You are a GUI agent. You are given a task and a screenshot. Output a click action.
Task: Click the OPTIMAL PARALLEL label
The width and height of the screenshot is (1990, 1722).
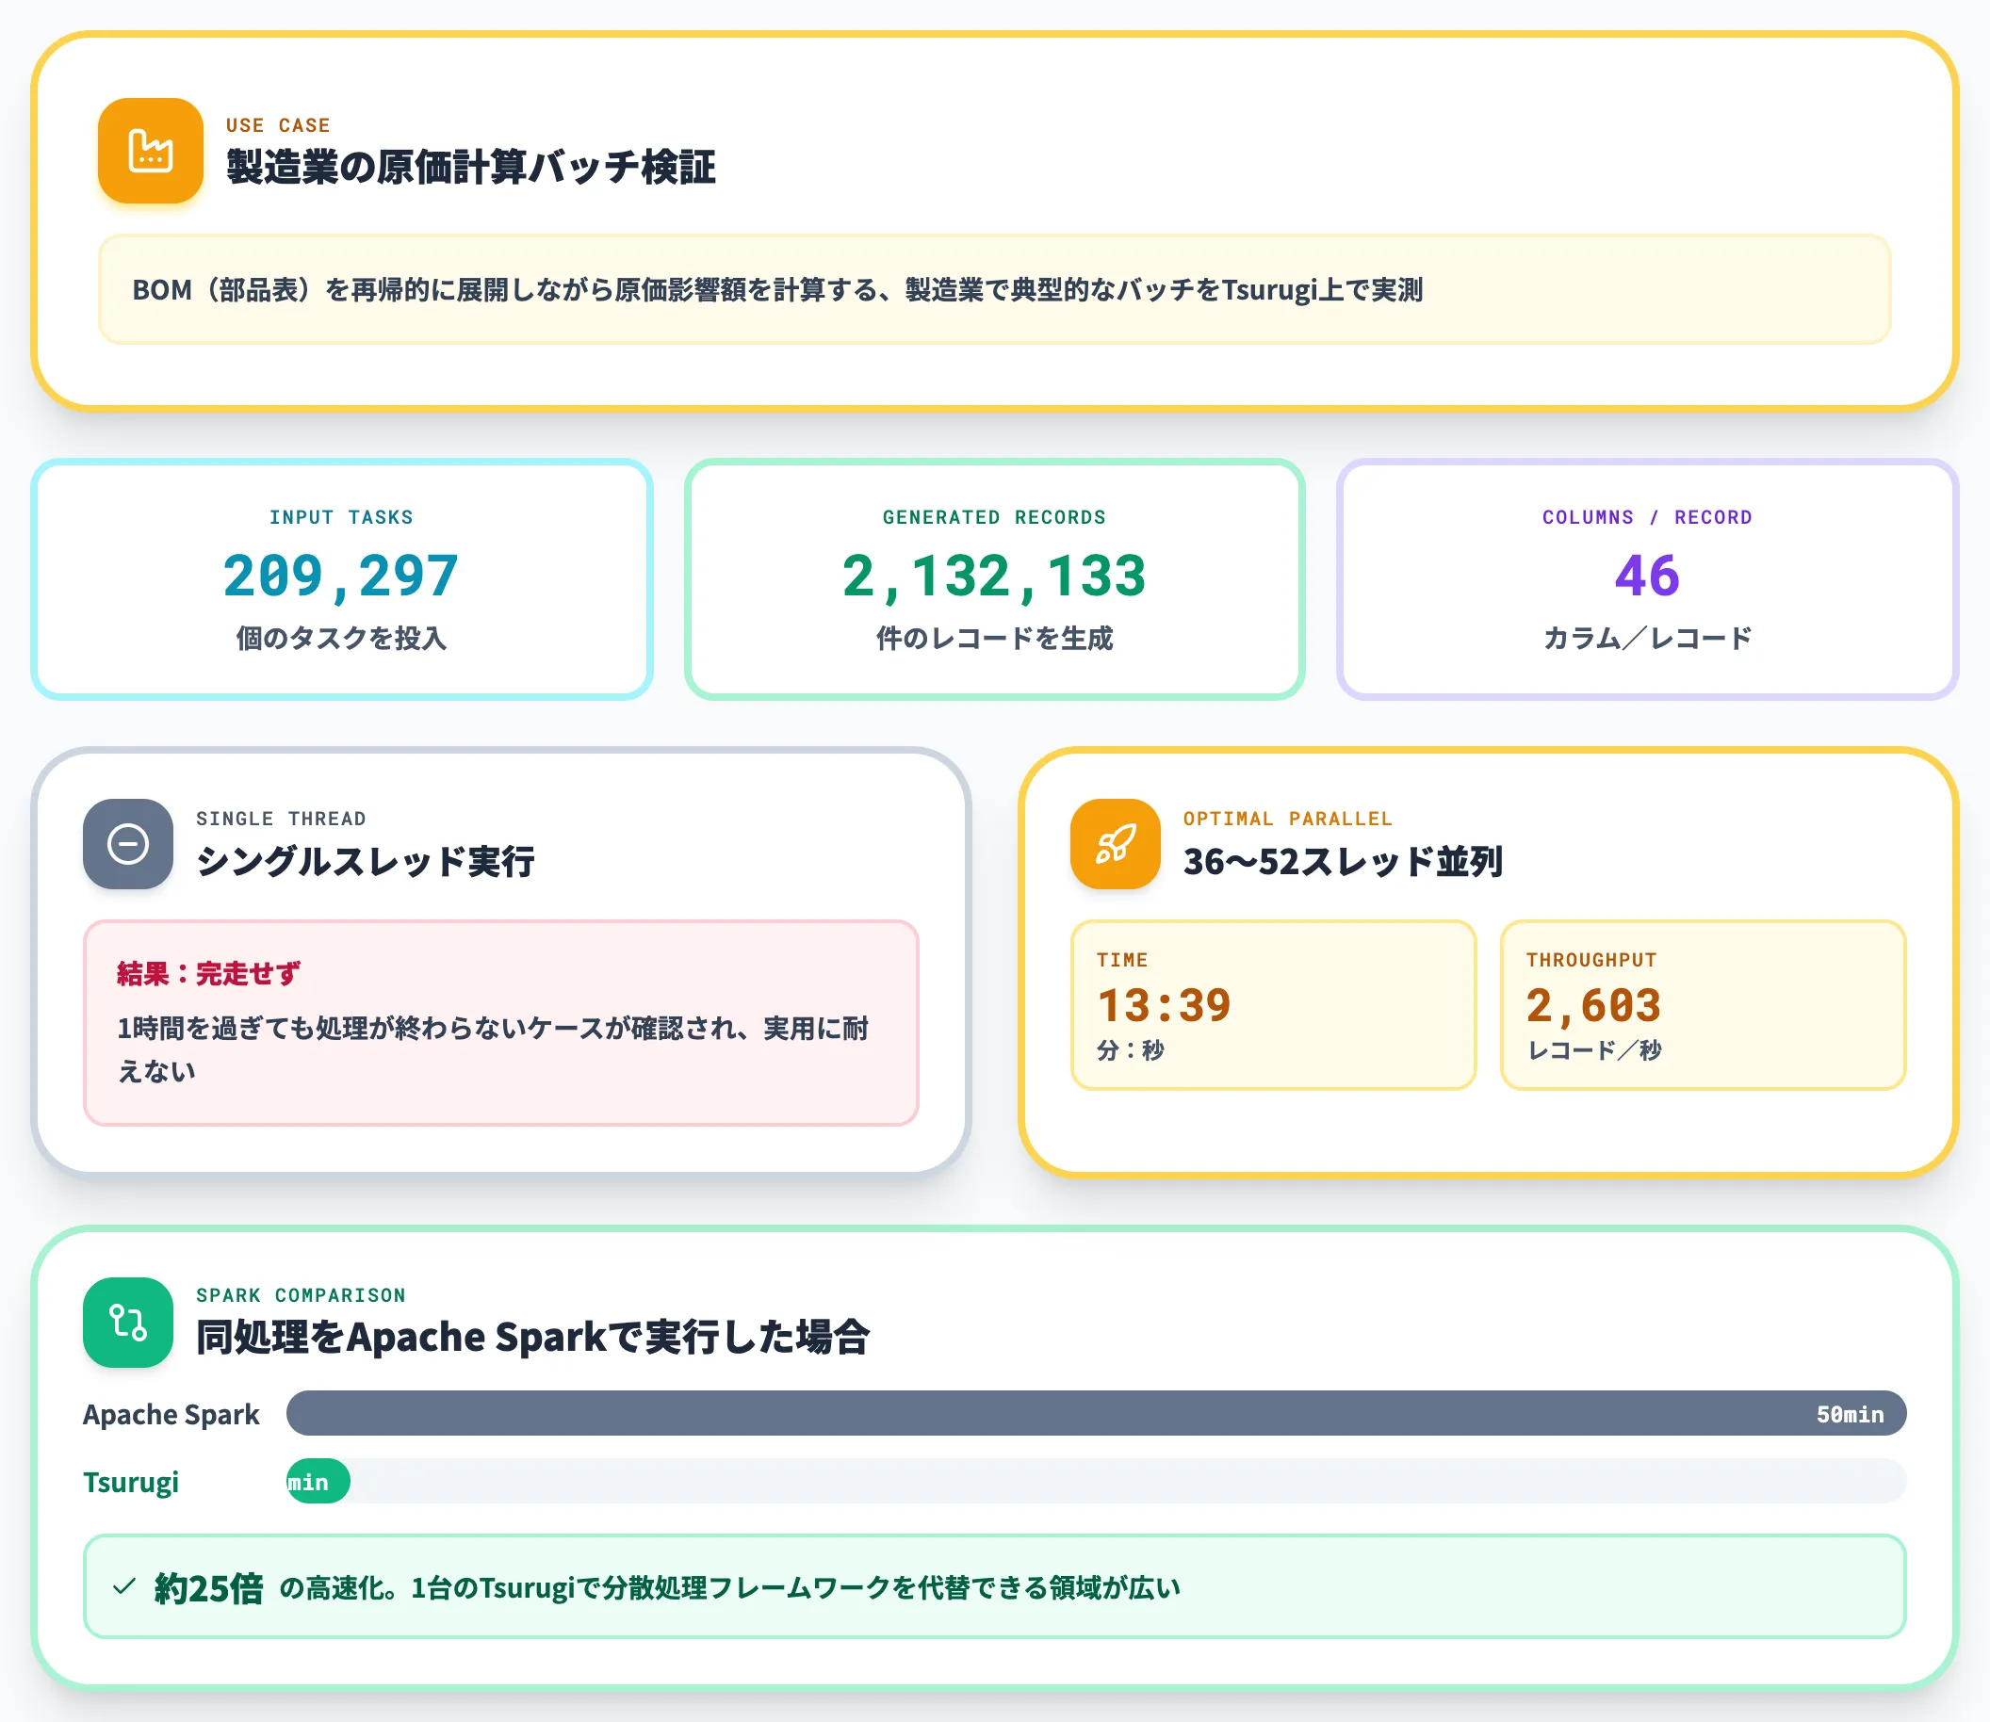pos(1287,819)
